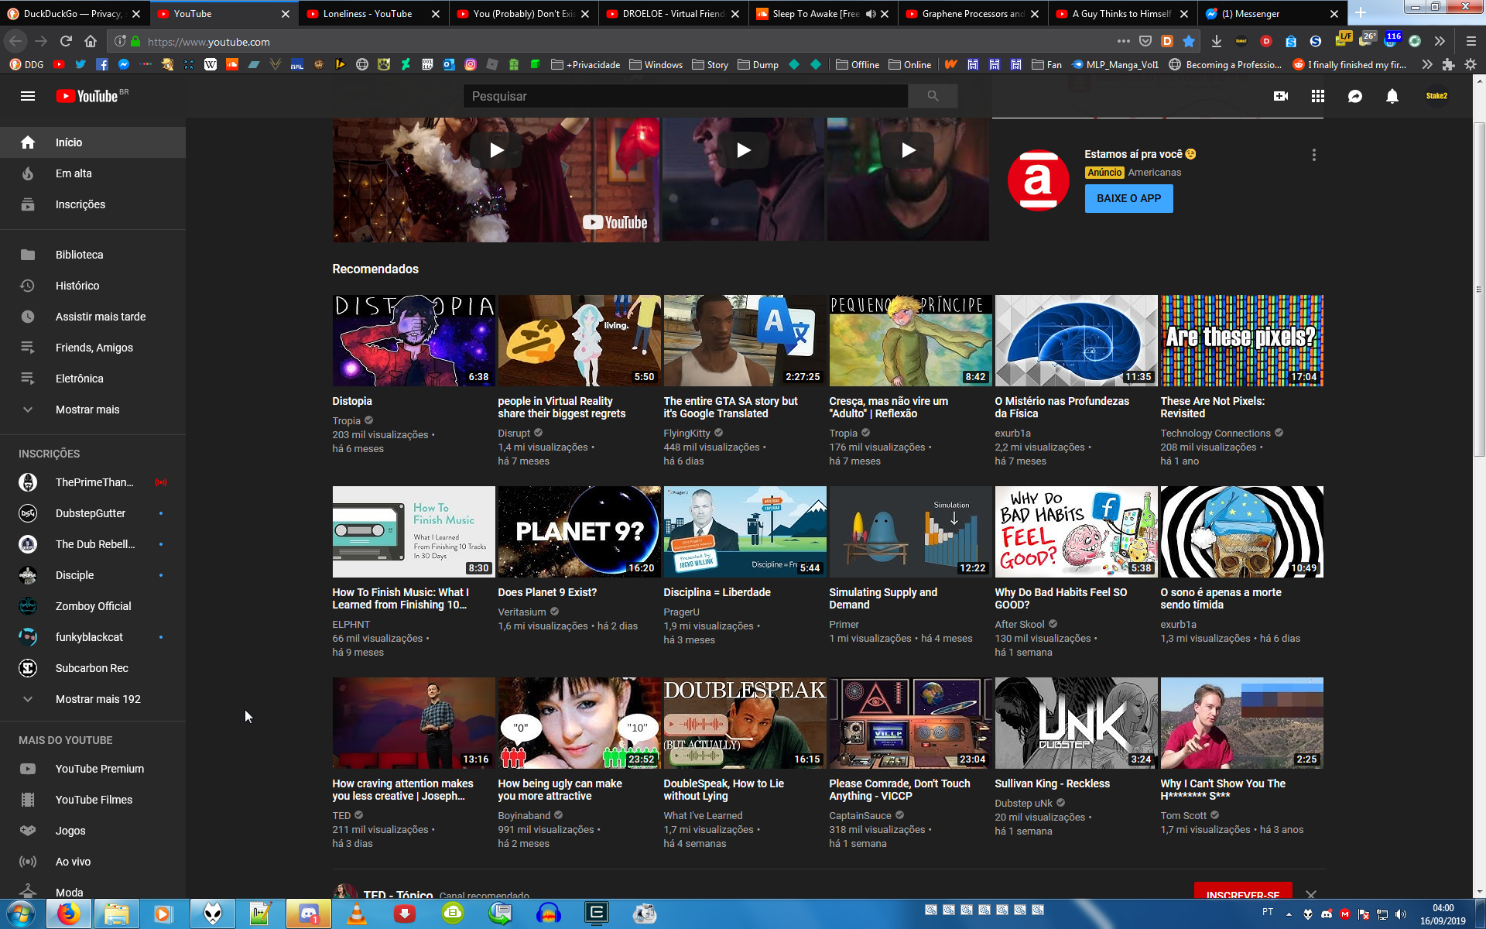The image size is (1486, 929).
Task: Open Subcarbon Rec channel
Action: [93, 668]
